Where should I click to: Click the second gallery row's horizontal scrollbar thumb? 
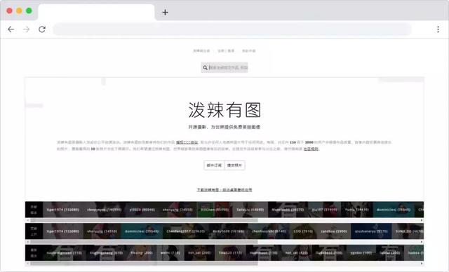tap(144, 242)
